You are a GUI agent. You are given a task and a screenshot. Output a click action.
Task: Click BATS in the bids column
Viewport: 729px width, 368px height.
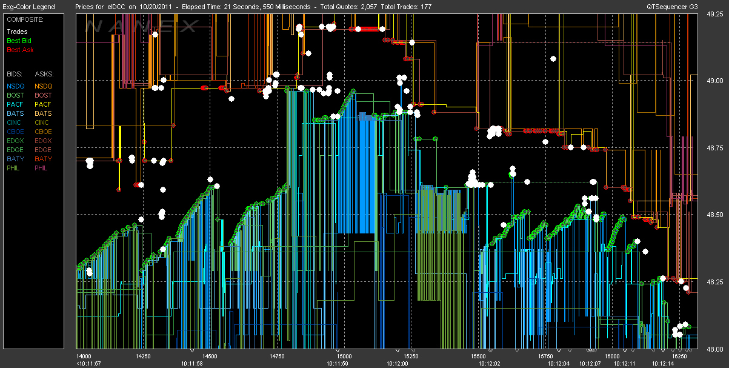pos(16,113)
